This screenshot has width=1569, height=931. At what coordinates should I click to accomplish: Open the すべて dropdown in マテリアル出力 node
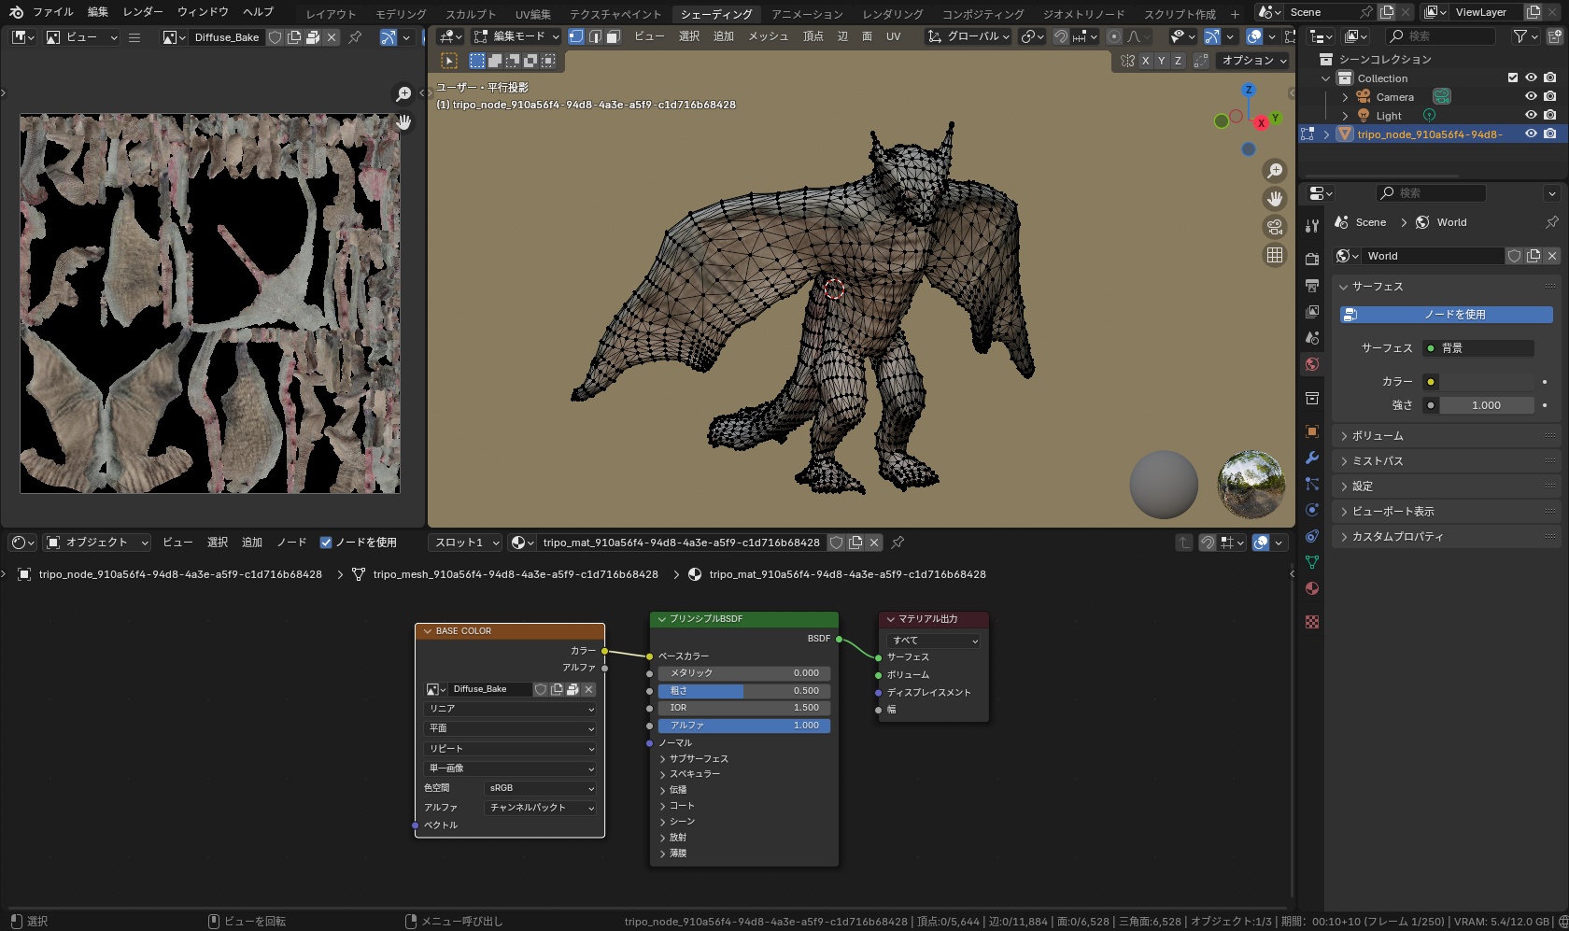point(932,640)
